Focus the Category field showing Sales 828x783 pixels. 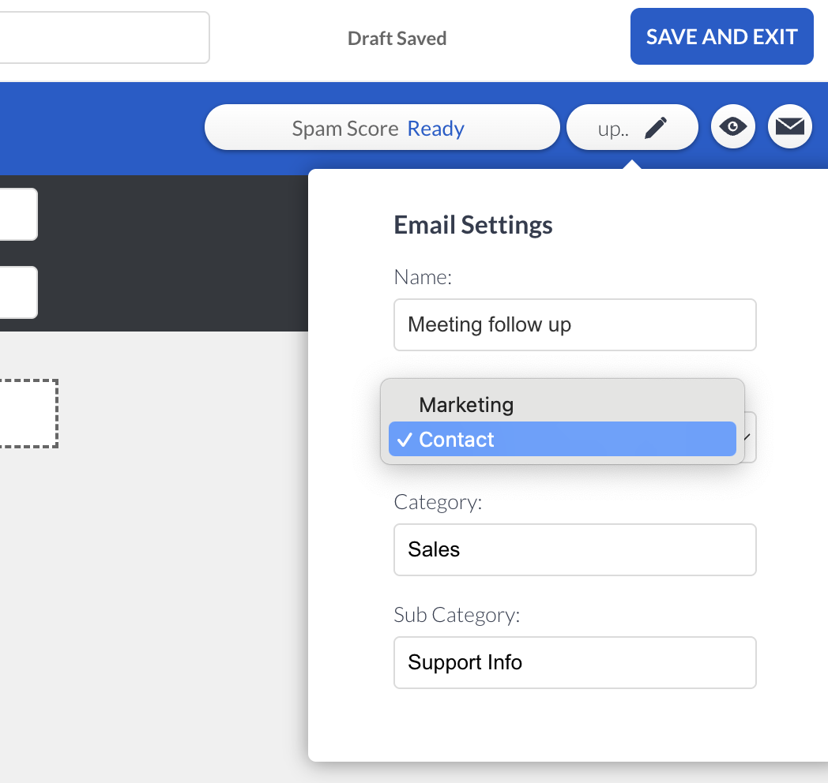click(574, 549)
